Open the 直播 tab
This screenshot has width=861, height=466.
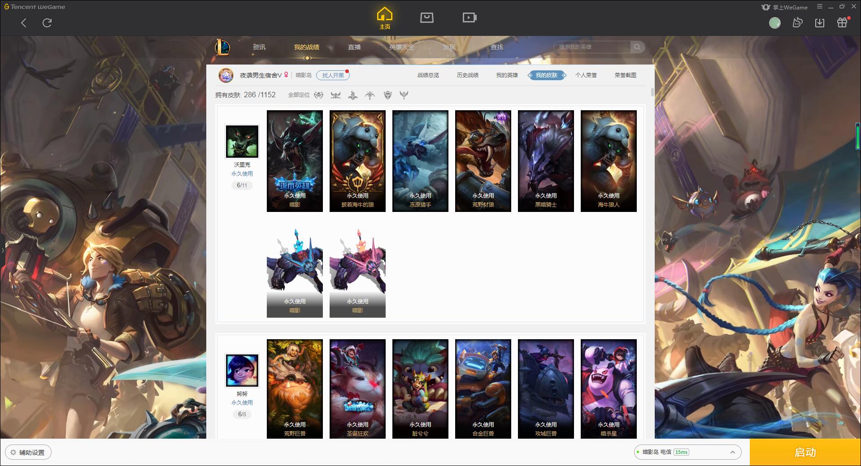pos(354,47)
